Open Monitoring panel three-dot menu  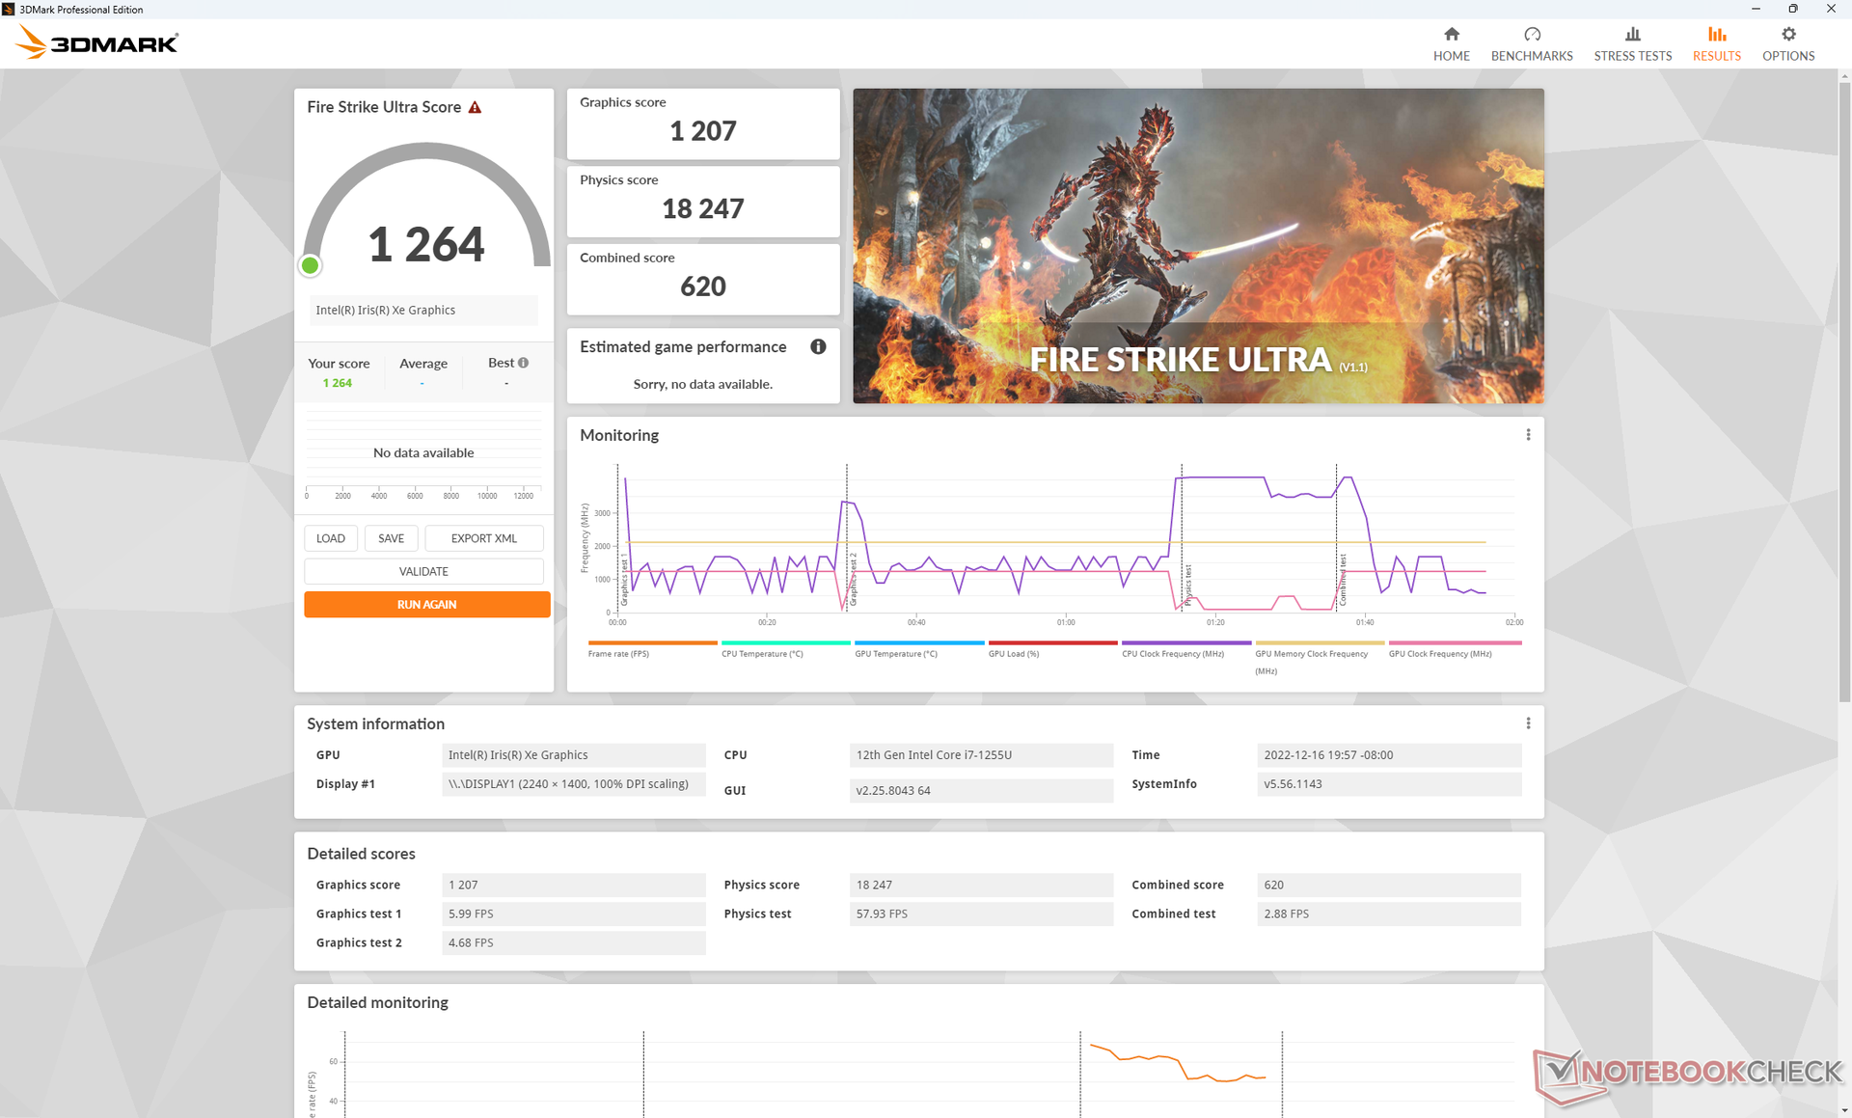coord(1528,435)
